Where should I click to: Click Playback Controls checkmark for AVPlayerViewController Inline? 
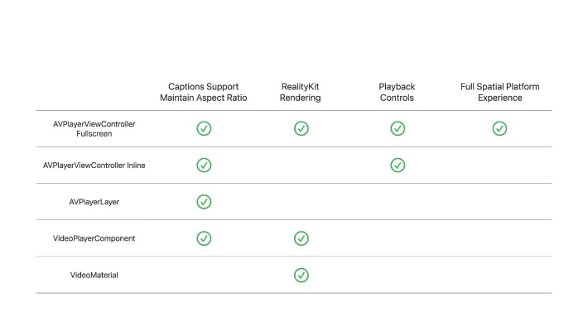click(398, 165)
